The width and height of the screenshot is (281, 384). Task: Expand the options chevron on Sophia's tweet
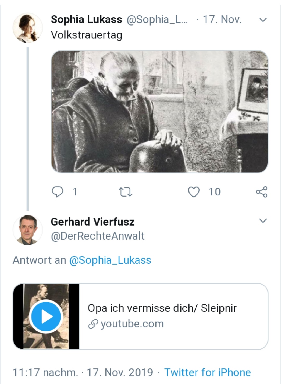(x=263, y=20)
